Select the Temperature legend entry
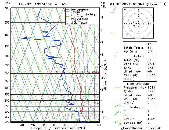This screenshot has width=169, height=130. pos(79,9)
